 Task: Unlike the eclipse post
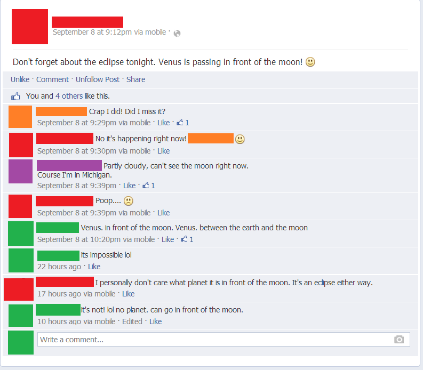point(20,79)
